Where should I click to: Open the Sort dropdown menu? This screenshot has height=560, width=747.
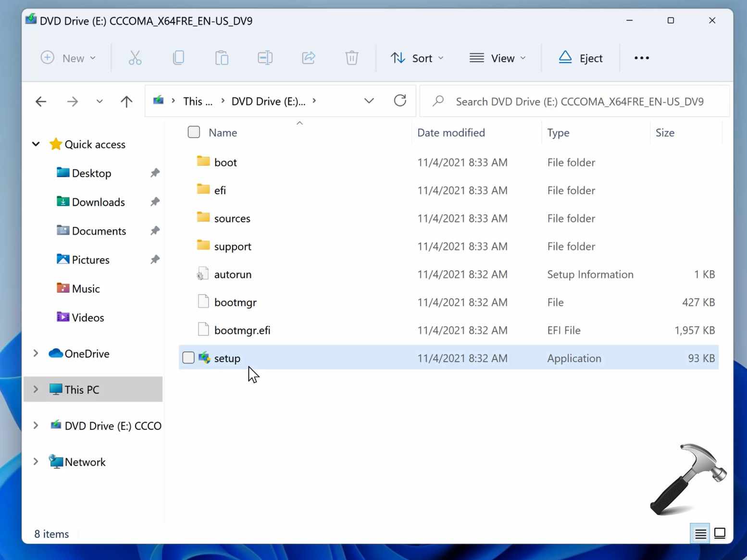417,58
